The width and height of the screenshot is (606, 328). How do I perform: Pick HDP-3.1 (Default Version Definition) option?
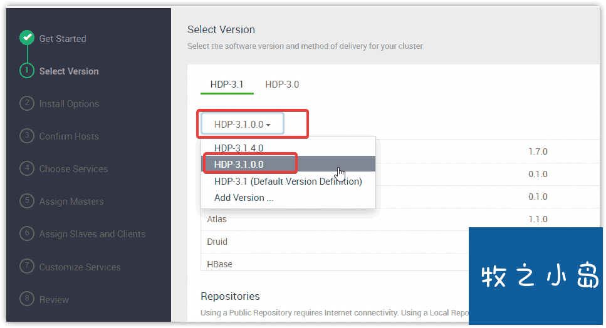point(288,181)
